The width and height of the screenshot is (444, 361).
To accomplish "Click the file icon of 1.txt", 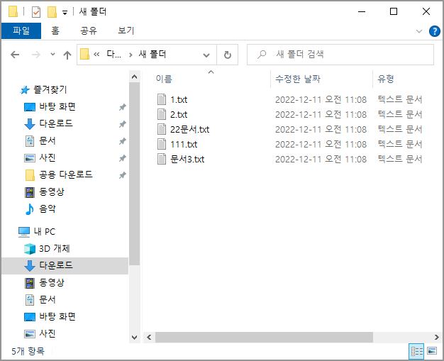I will click(162, 99).
